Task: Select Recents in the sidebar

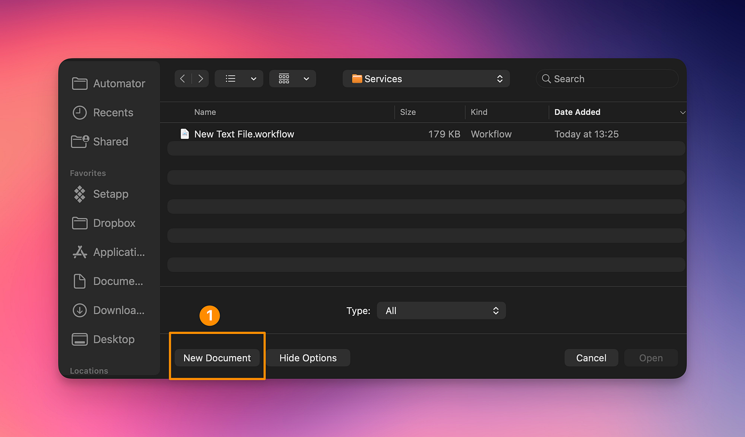Action: [114, 112]
